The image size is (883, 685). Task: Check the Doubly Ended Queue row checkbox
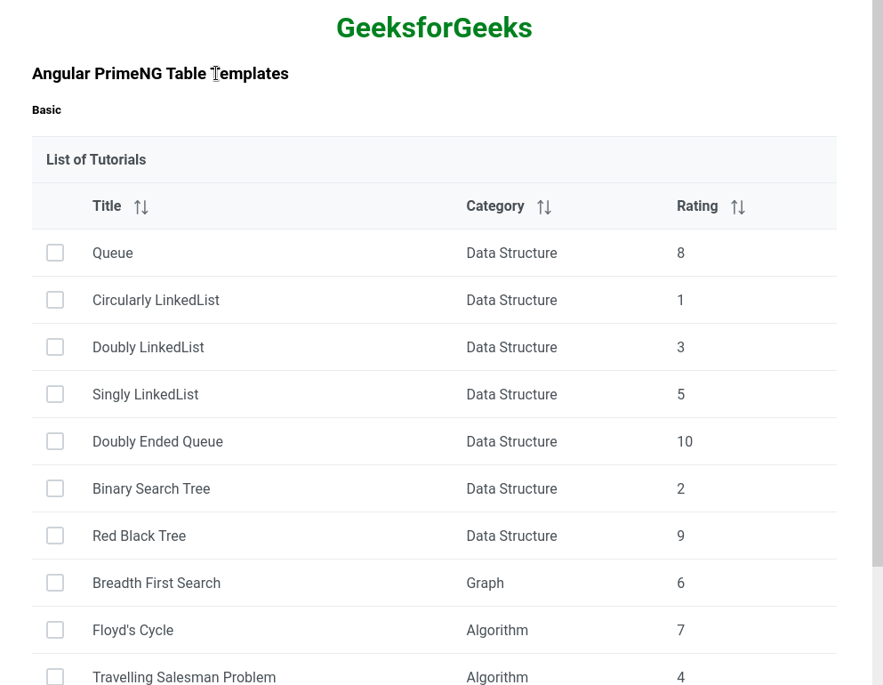pos(55,441)
